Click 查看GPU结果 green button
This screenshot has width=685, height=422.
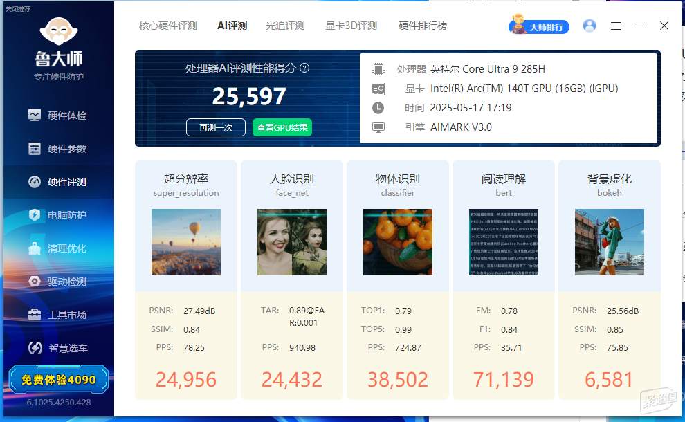point(282,127)
